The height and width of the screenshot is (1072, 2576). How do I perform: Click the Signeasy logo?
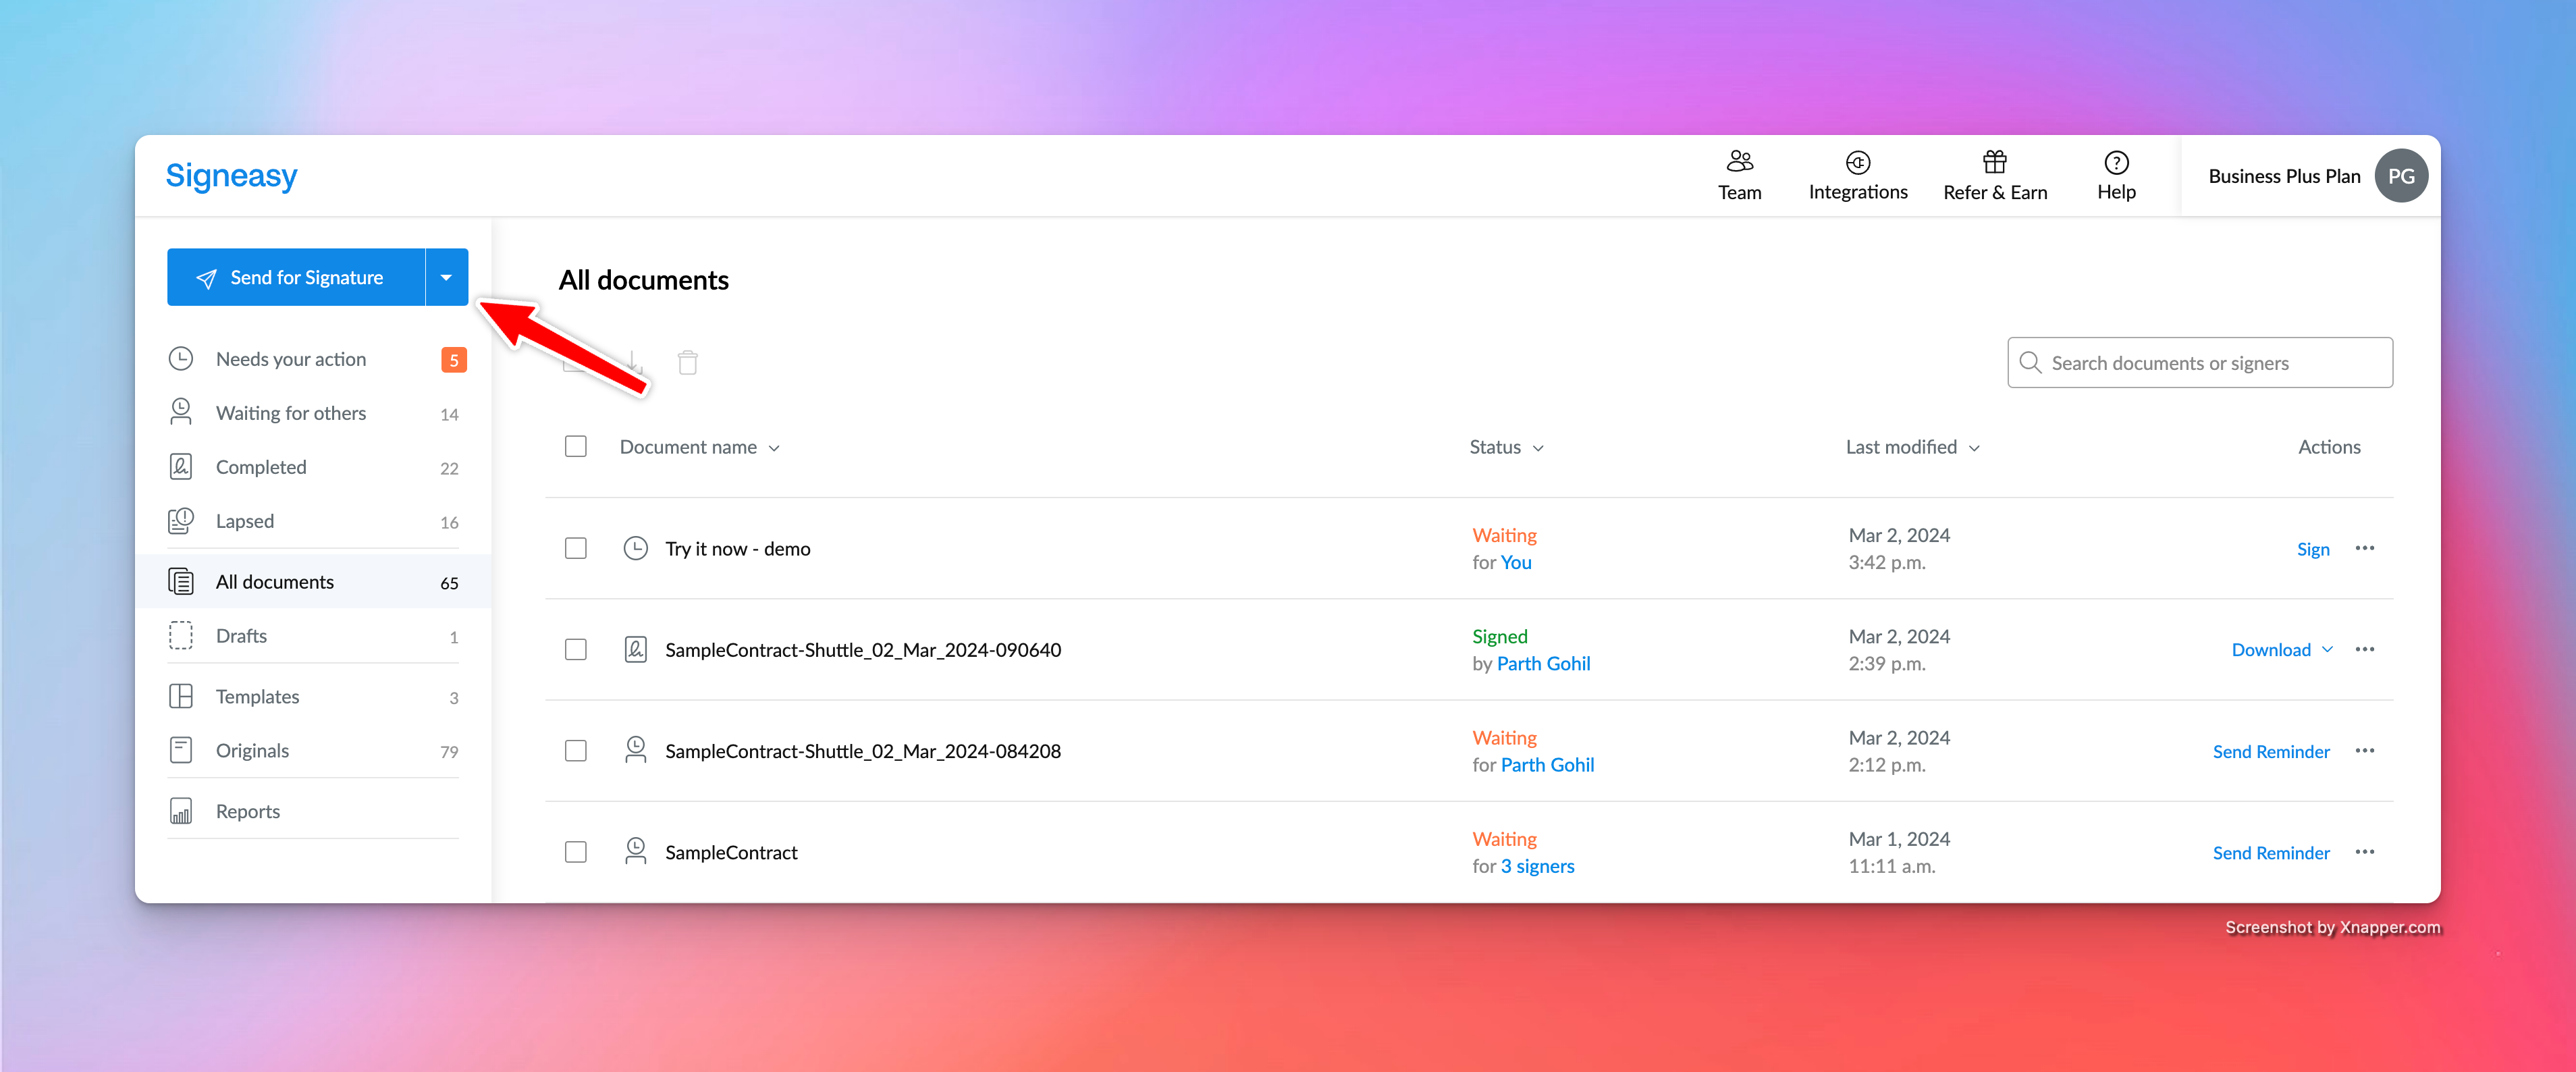[231, 176]
